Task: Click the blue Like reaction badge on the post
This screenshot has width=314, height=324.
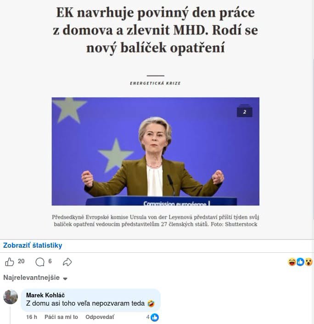Action: coord(300,262)
